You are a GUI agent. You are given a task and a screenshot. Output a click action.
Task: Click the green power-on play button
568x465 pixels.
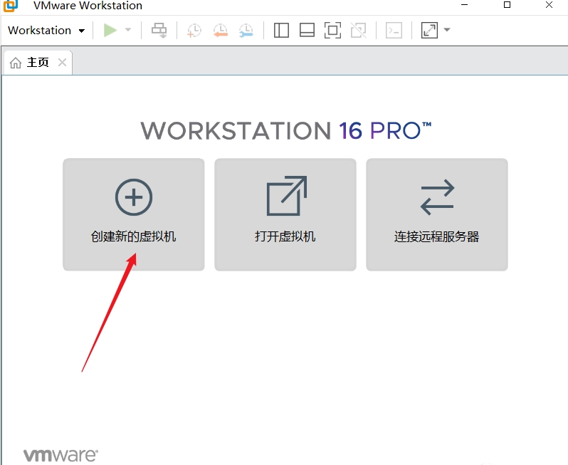point(110,30)
